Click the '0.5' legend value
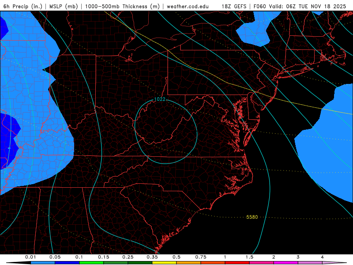The height and width of the screenshot is (265, 353). [176, 257]
